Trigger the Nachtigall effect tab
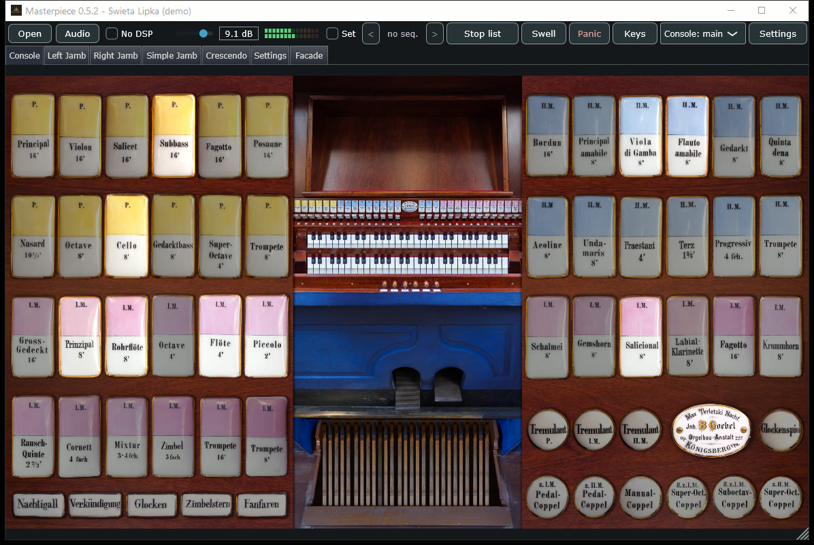The width and height of the screenshot is (814, 545). coord(38,505)
